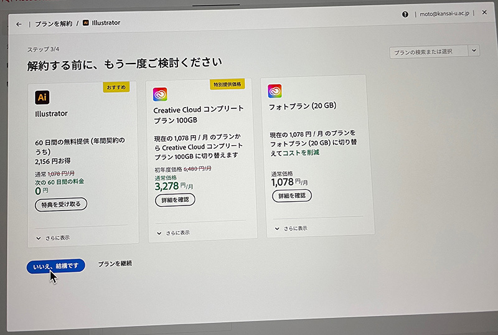498x335 pixels.
Task: Click the 特別提供価格 badge
Action: point(227,84)
